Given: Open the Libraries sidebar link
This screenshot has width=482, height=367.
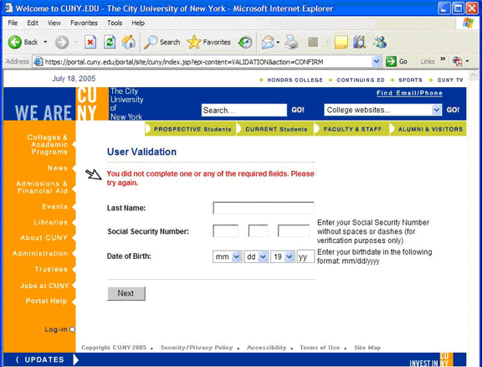Looking at the screenshot, I should [51, 222].
